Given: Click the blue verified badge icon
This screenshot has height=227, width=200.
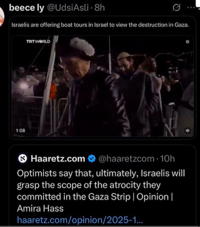Looking at the screenshot, I should [x=92, y=159].
